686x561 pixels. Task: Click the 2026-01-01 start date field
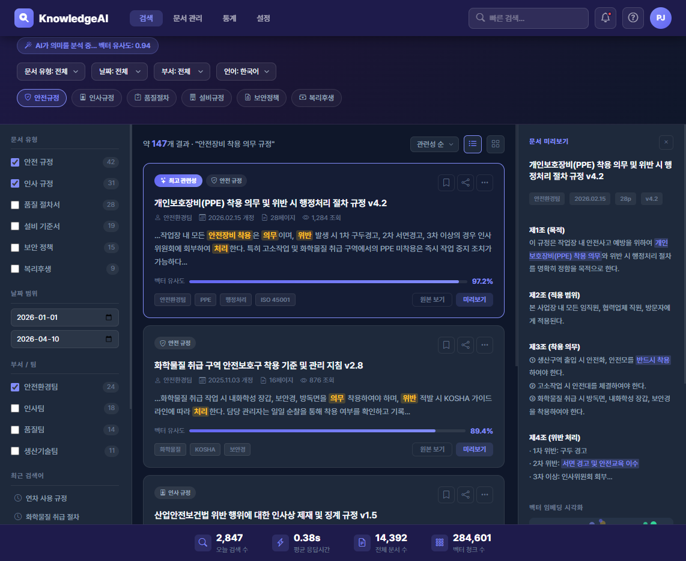click(x=65, y=317)
